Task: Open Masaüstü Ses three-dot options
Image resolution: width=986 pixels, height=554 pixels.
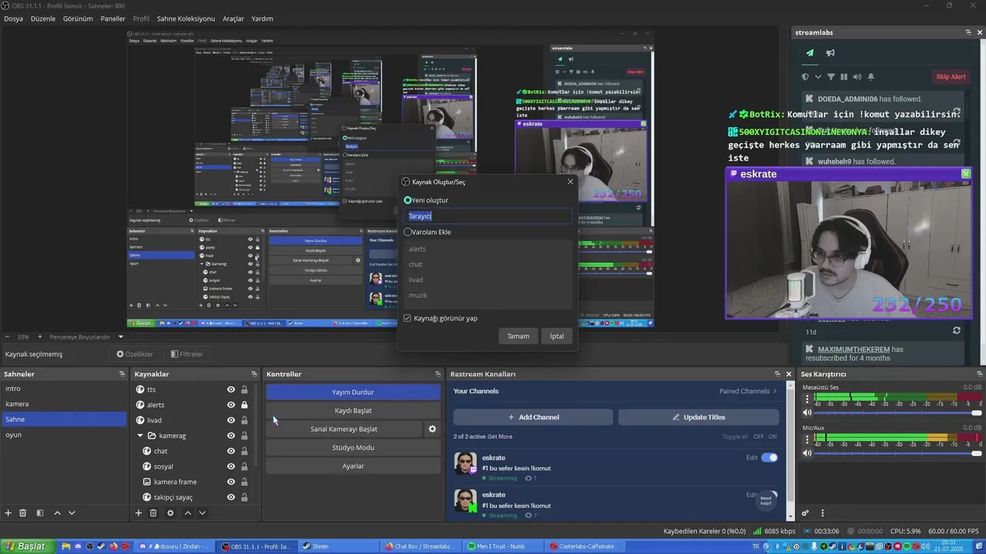Action: point(807,399)
